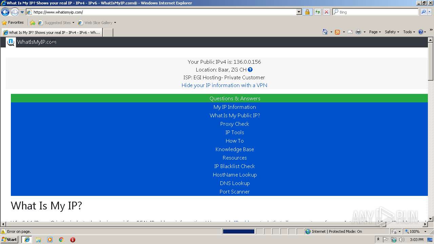434x244 pixels.
Task: Open the Favorites star button
Action: coord(13,23)
